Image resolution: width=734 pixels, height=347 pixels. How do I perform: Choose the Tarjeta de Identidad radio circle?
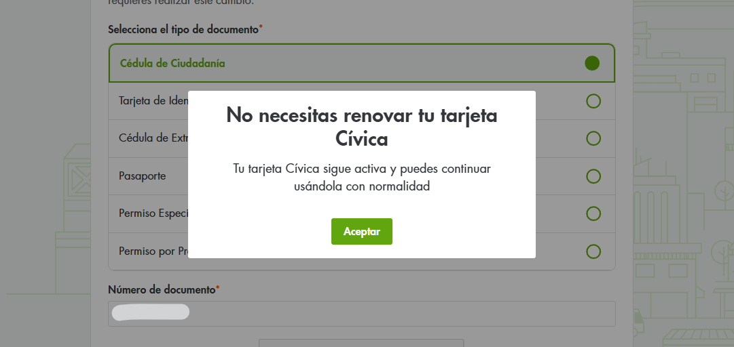(593, 101)
